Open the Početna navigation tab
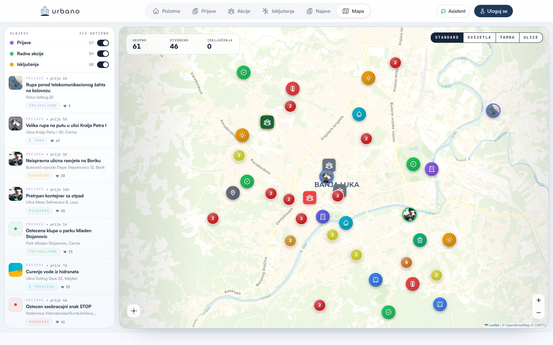The width and height of the screenshot is (553, 345). pos(166,11)
